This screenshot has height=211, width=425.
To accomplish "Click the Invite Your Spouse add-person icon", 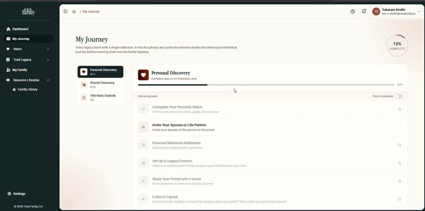I will point(143,127).
